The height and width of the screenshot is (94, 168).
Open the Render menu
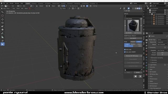point(12,3)
